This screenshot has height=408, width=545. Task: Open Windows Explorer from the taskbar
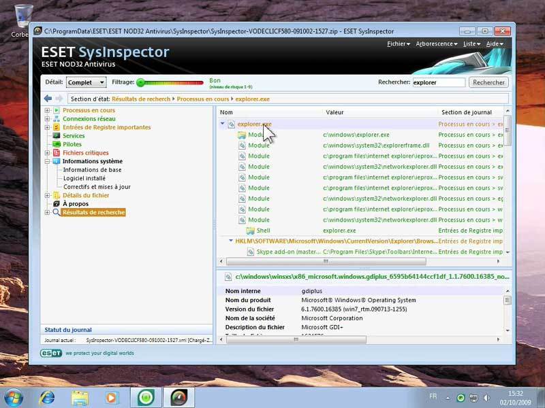(80, 398)
